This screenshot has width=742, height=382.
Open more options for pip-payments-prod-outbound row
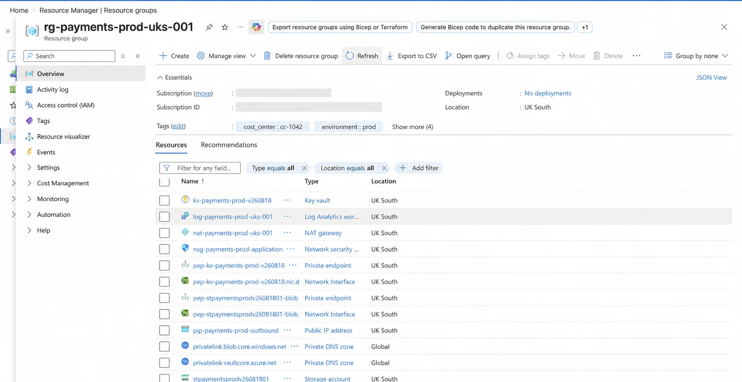tap(287, 330)
